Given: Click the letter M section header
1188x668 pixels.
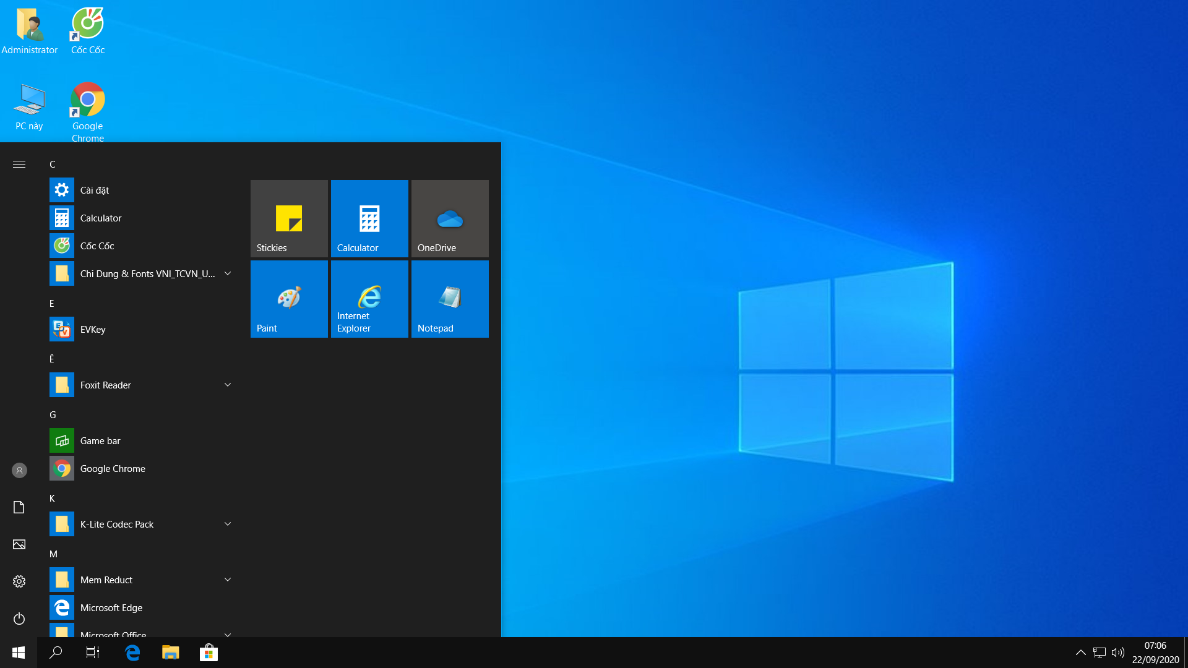Looking at the screenshot, I should 53,554.
